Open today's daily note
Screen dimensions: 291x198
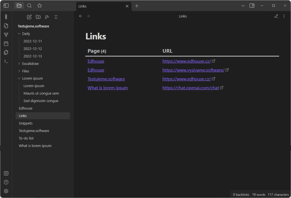[6, 43]
